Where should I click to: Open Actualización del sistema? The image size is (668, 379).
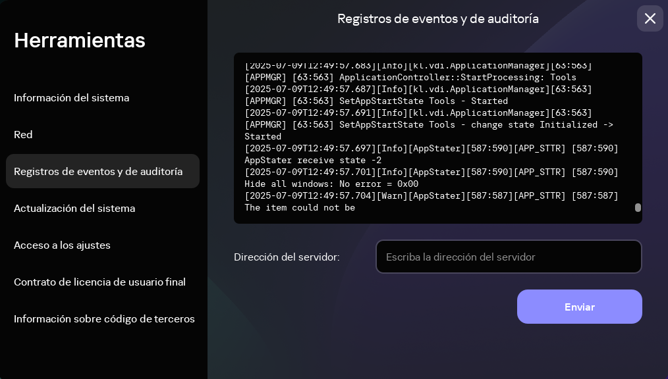click(74, 208)
